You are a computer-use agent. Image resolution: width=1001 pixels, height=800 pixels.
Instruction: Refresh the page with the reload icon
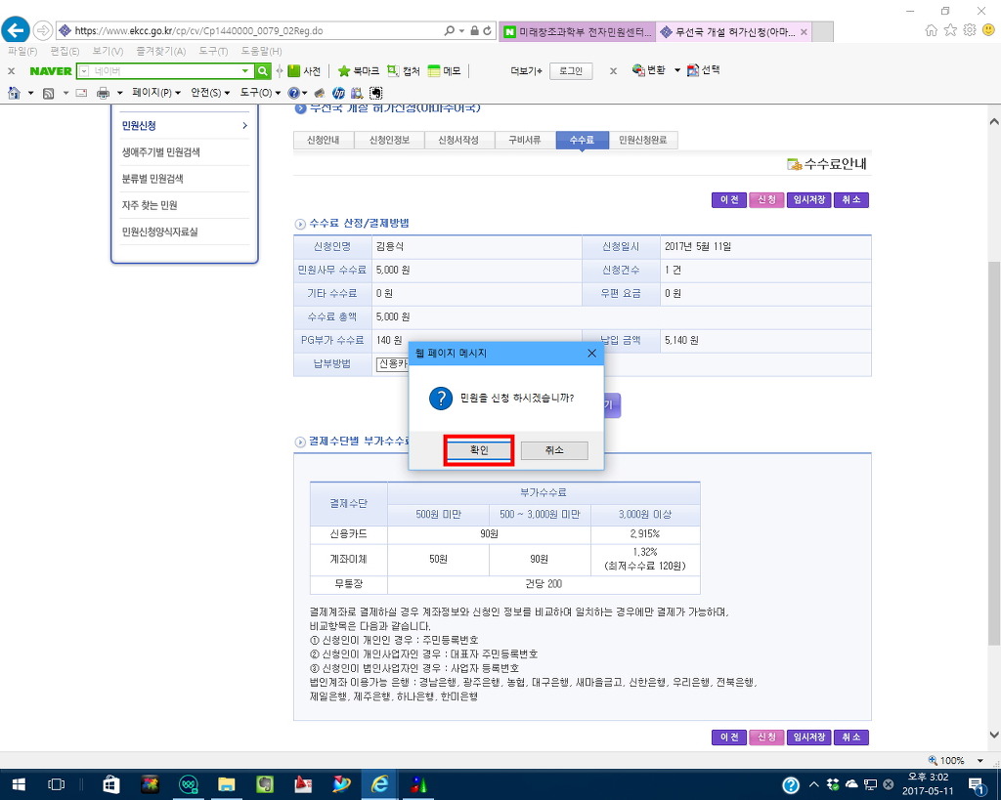(x=487, y=30)
